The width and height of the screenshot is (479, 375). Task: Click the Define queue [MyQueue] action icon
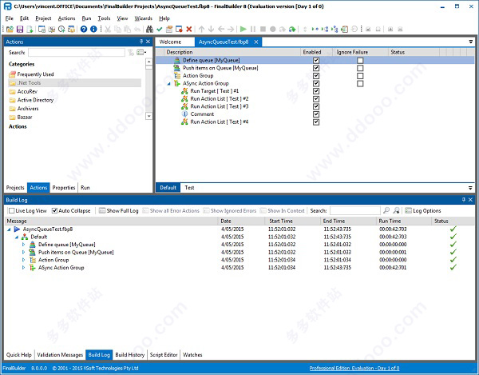(x=177, y=60)
